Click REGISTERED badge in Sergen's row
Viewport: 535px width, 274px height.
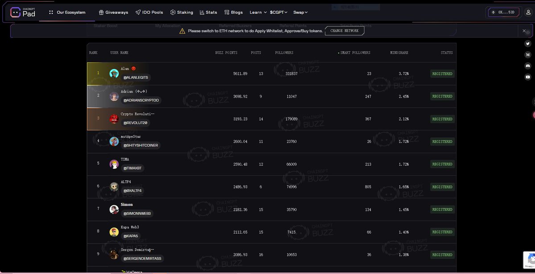pyautogui.click(x=442, y=254)
